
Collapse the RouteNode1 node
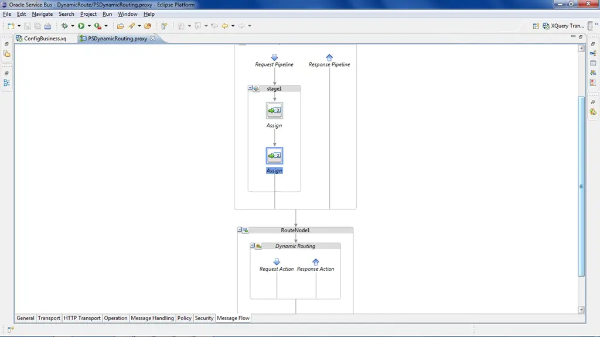pos(240,229)
